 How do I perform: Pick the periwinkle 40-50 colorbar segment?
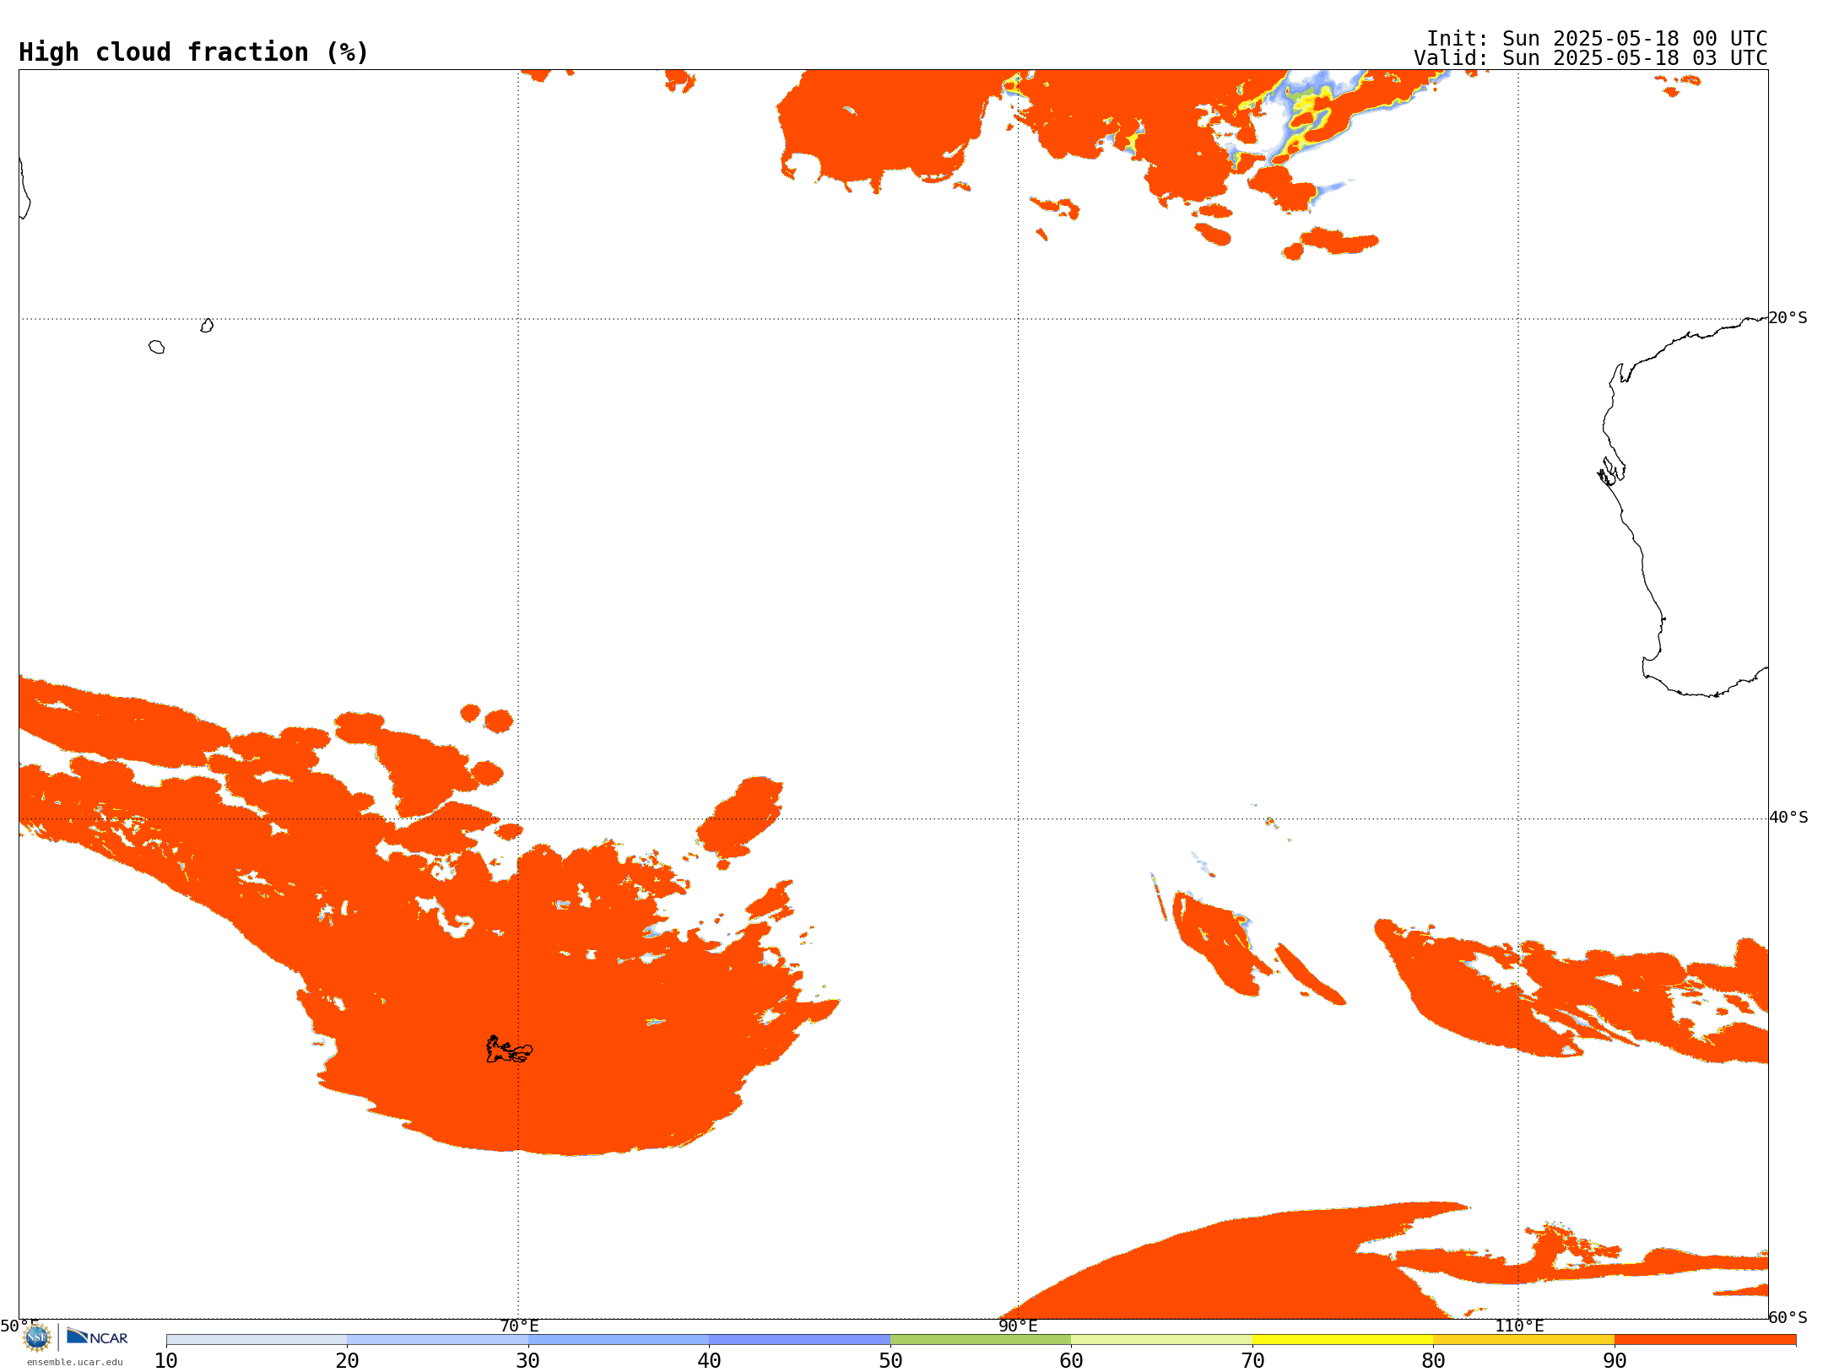(x=799, y=1340)
